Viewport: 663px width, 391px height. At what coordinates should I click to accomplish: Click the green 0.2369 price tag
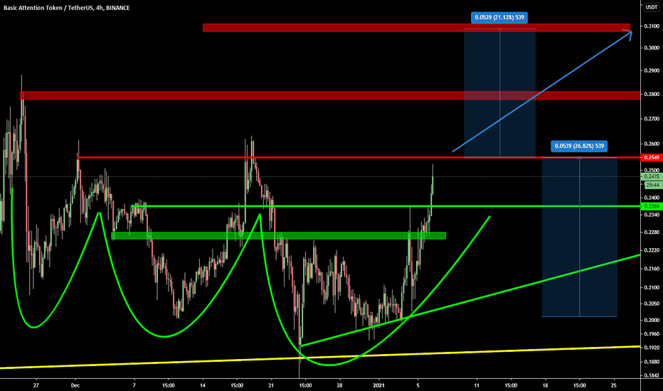[652, 206]
